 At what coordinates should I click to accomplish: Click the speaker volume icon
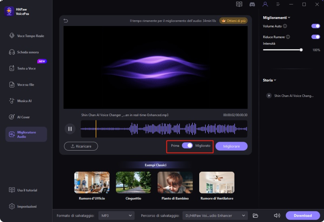[277, 216]
